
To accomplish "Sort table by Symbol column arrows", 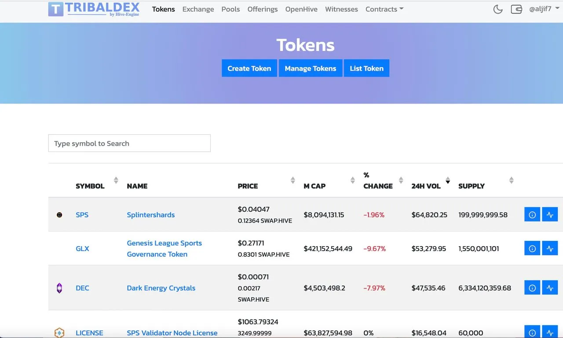I will [x=116, y=180].
